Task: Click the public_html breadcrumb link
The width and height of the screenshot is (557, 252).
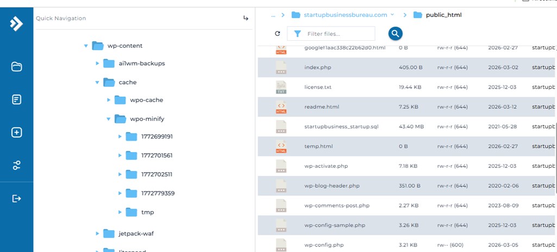Action: coord(443,15)
